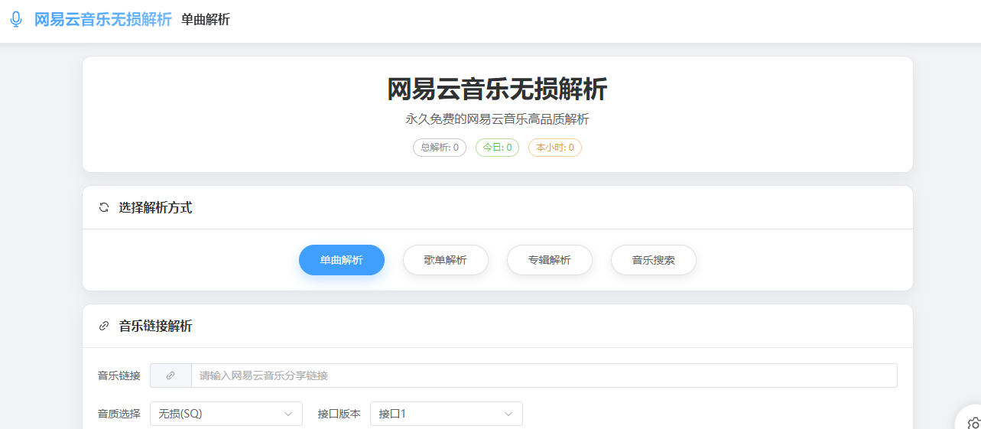Click the microphone logo icon in header

click(x=16, y=20)
